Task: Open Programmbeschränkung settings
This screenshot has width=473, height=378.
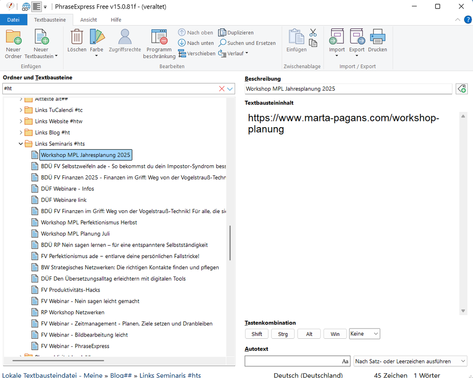Action: click(159, 37)
